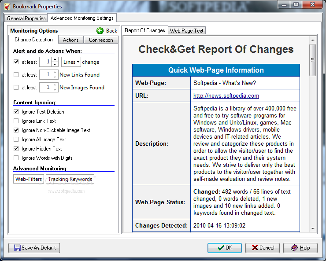The image size is (326, 261).
Task: Open the Actions tab
Action: (x=70, y=40)
